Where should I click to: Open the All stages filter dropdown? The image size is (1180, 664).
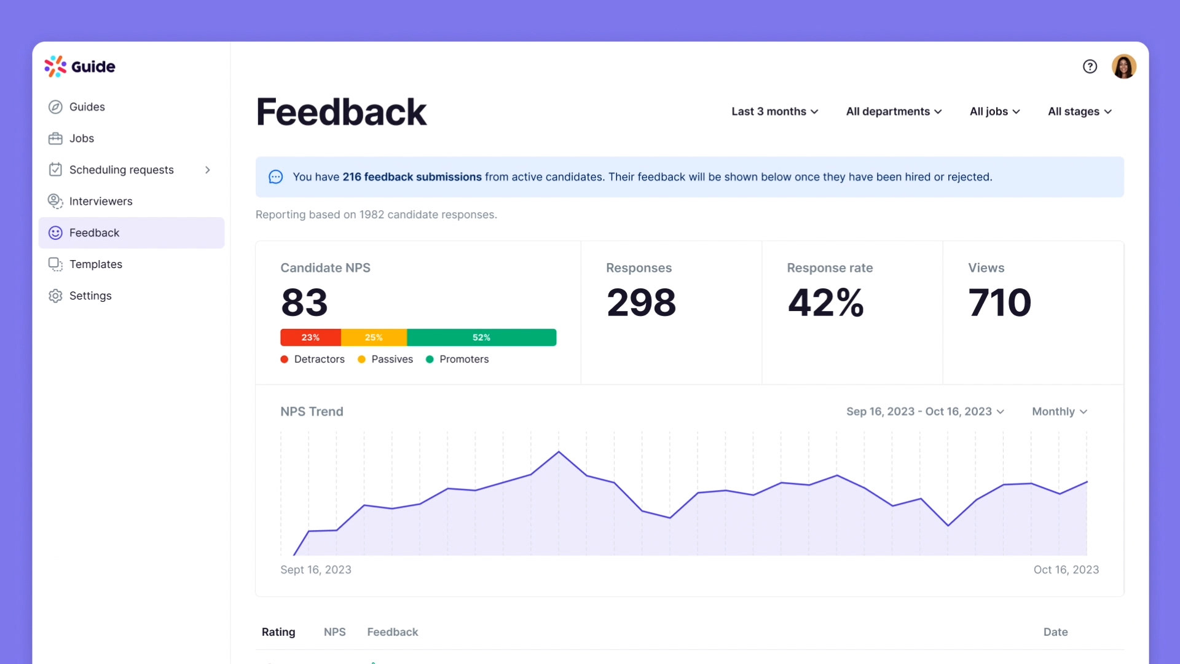pyautogui.click(x=1079, y=111)
